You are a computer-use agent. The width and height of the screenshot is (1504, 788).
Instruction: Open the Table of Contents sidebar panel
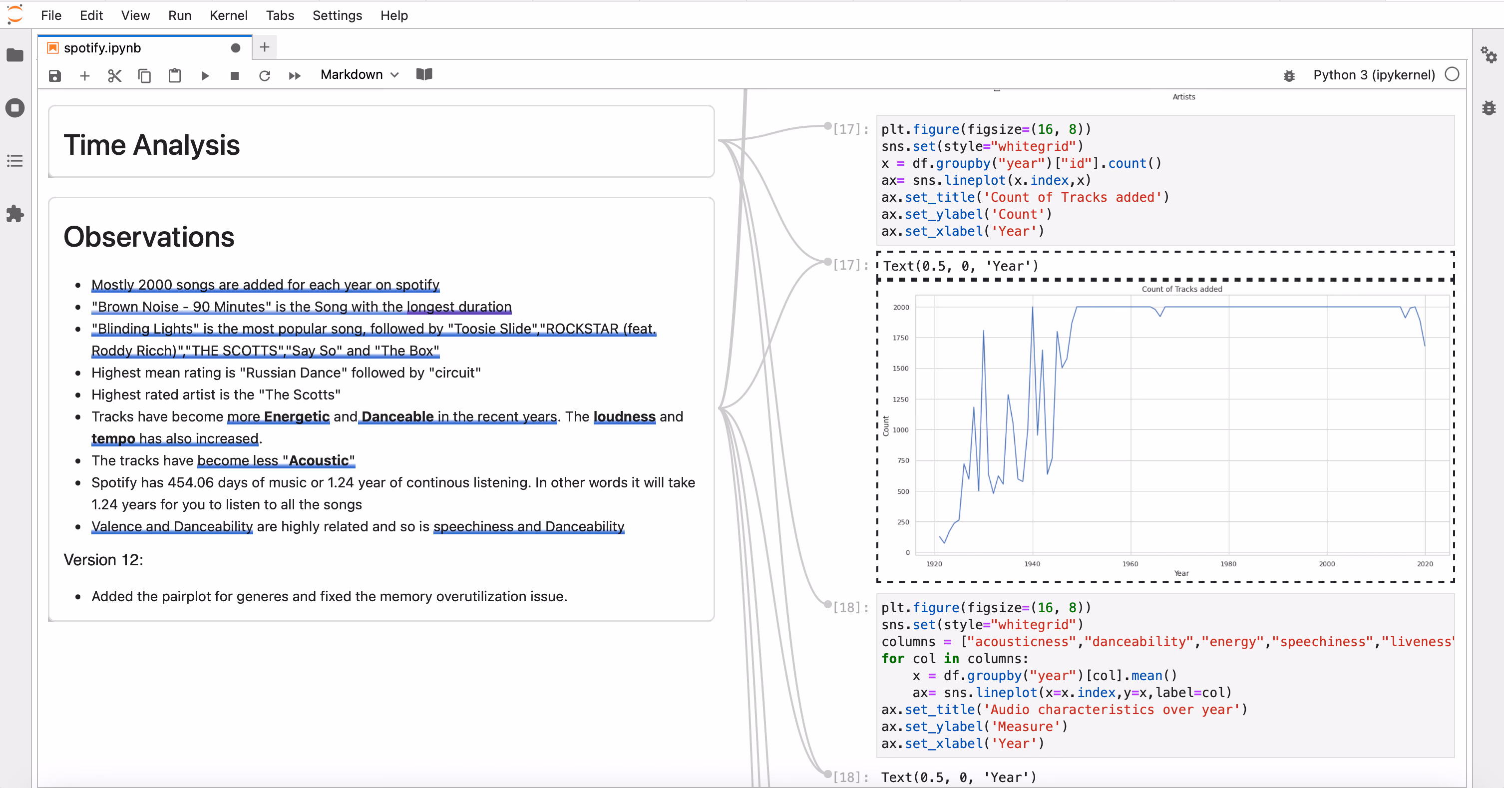(15, 161)
